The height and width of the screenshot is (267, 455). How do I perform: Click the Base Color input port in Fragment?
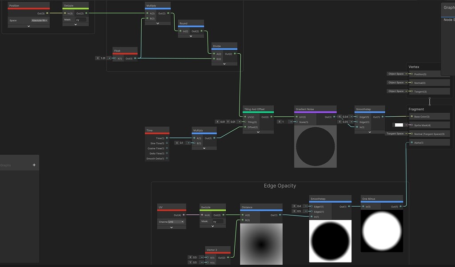pos(411,116)
